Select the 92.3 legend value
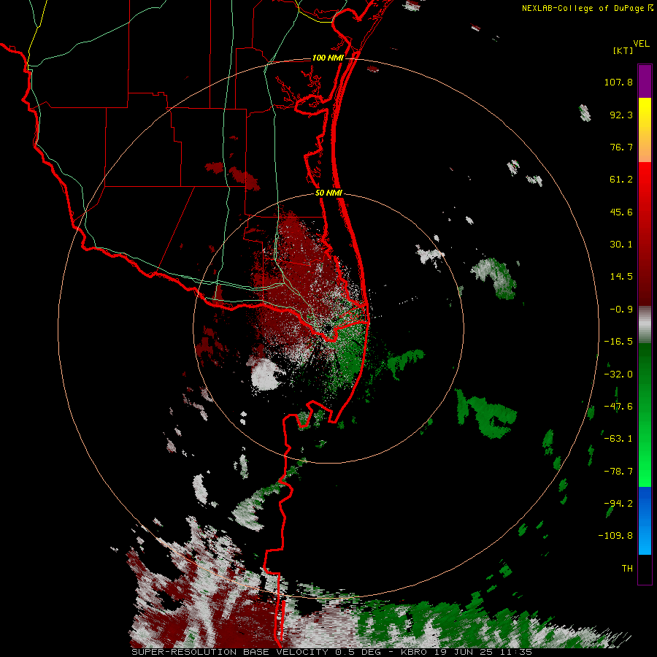The width and height of the screenshot is (657, 657). click(621, 115)
